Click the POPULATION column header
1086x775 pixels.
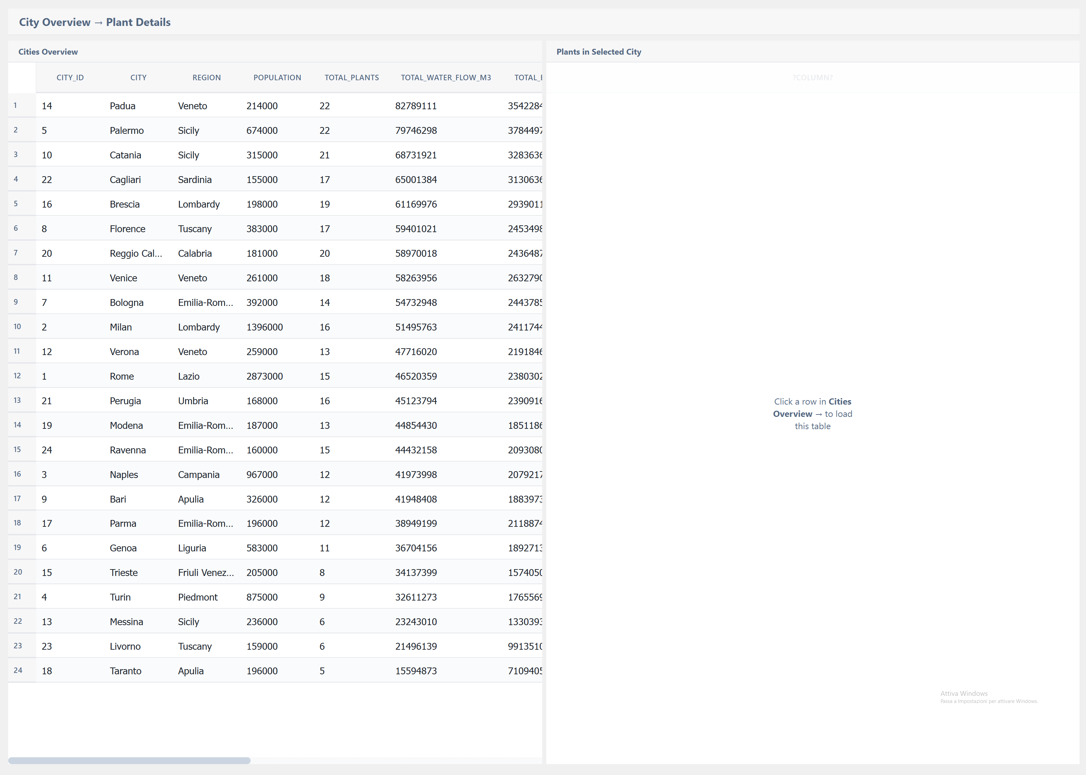coord(277,77)
